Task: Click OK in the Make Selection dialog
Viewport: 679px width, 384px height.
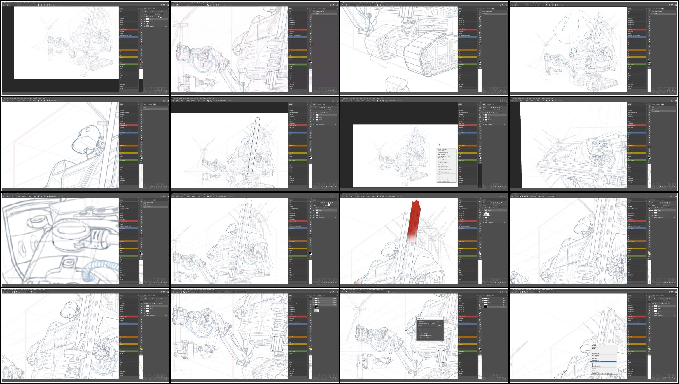Action: pos(440,322)
